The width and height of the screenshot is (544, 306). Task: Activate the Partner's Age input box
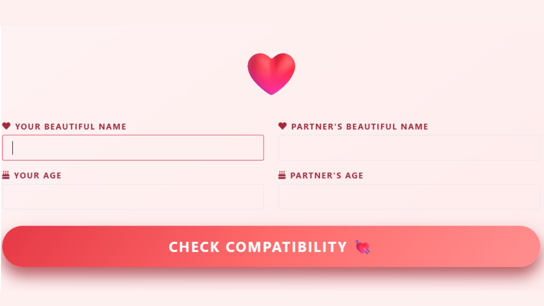(409, 197)
